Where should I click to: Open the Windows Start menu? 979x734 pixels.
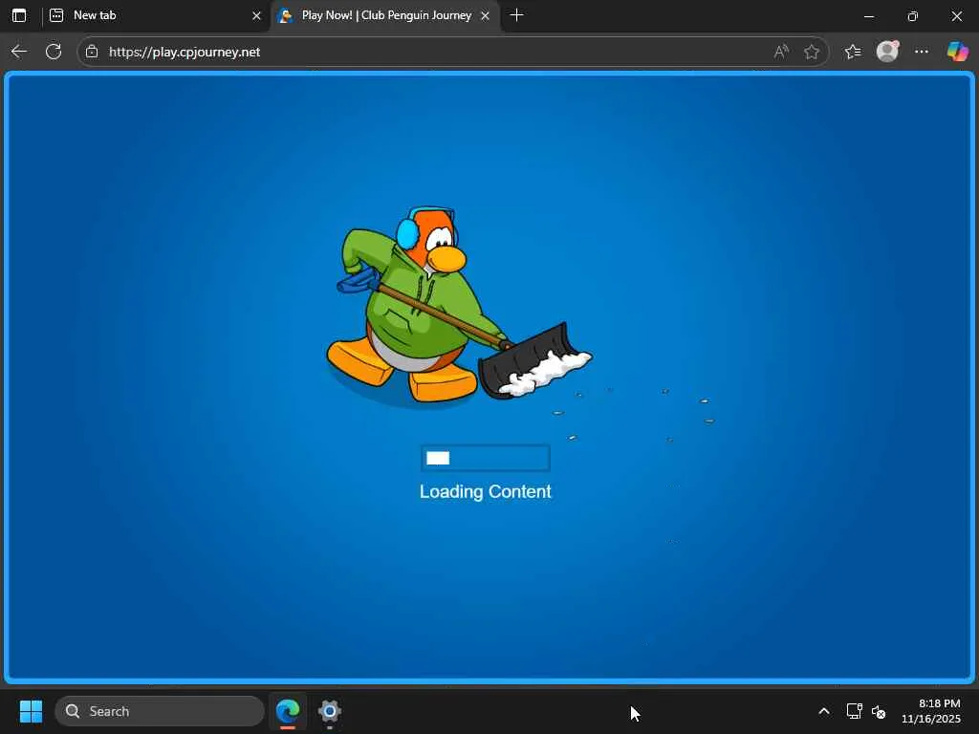point(31,711)
